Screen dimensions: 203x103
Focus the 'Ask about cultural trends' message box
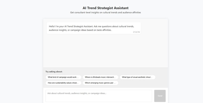tap(98, 96)
